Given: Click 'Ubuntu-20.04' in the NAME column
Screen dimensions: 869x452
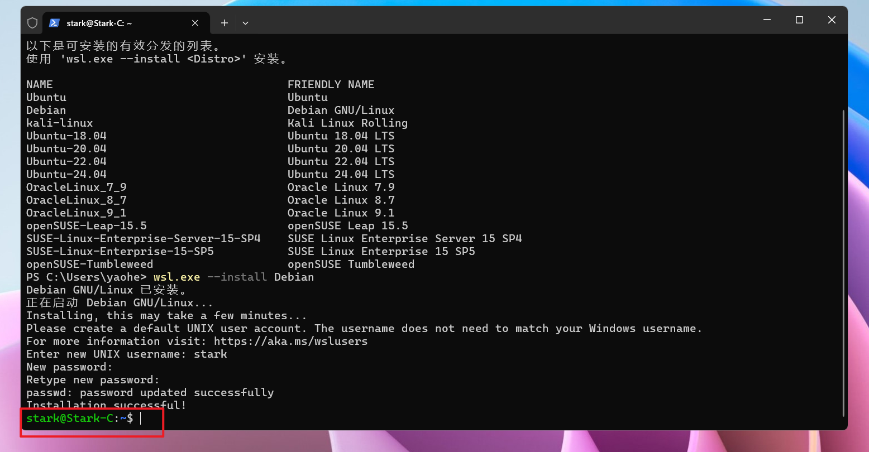Looking at the screenshot, I should (66, 148).
